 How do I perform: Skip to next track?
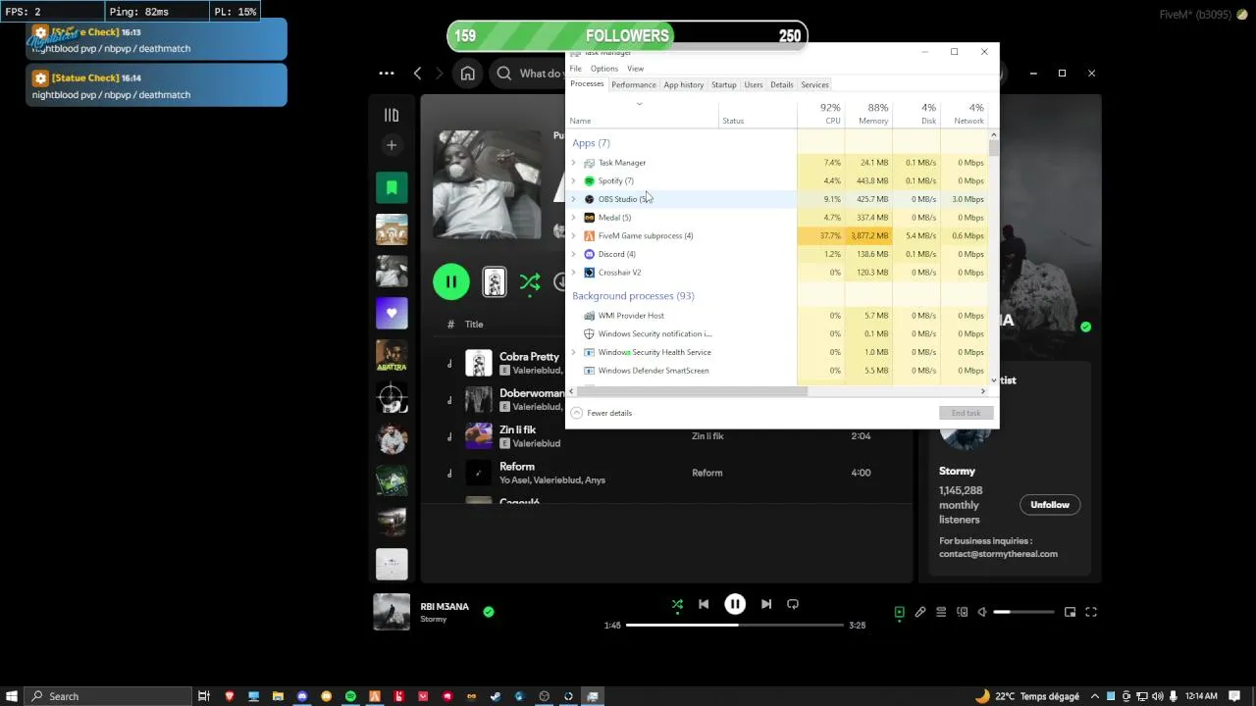766,604
